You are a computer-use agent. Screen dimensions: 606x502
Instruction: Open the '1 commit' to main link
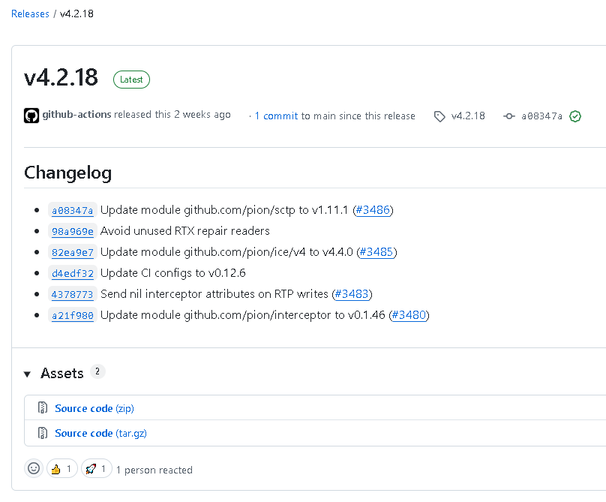(276, 116)
